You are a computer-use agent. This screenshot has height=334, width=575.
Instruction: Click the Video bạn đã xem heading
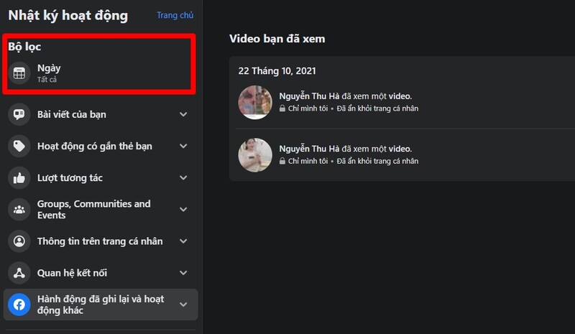(277, 39)
